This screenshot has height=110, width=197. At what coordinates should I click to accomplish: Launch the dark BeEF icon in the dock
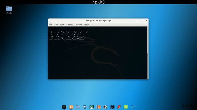pyautogui.click(x=112, y=107)
